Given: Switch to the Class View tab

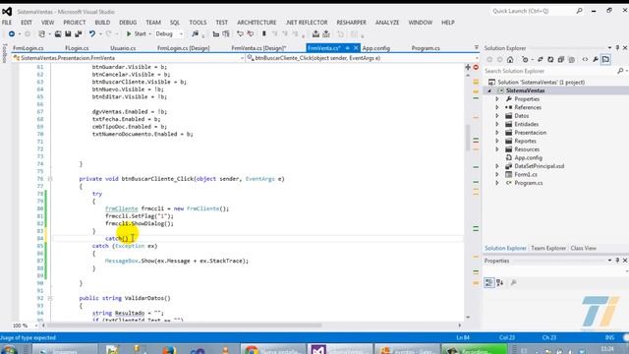Looking at the screenshot, I should (583, 249).
